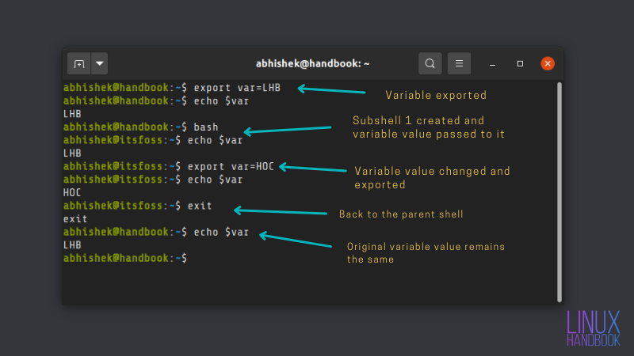Click the 'Back to the parent shell' annotation
The image size is (634, 356).
(x=401, y=214)
